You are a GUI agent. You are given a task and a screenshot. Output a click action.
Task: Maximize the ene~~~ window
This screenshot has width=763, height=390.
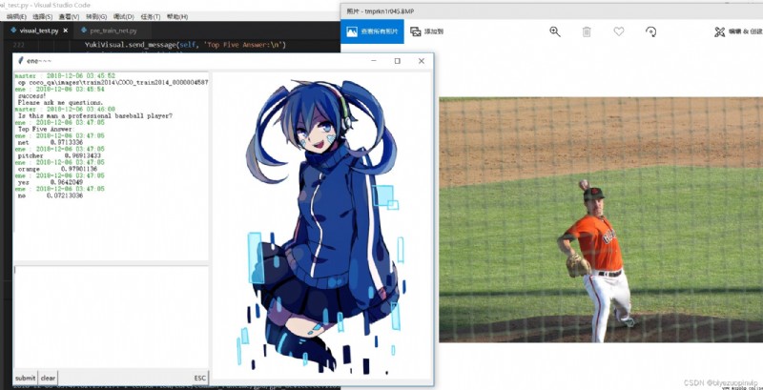[x=398, y=61]
